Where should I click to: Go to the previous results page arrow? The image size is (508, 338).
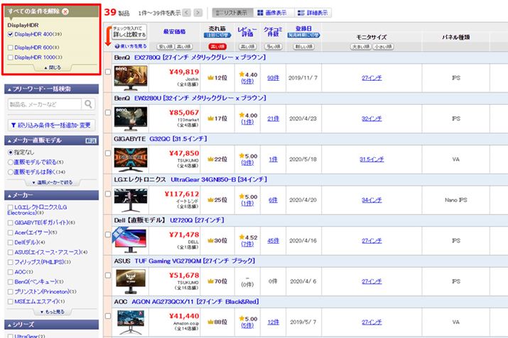click(186, 13)
